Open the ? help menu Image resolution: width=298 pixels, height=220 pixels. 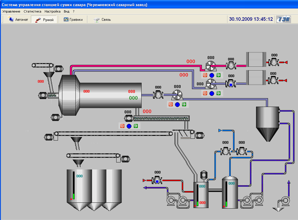tap(74, 11)
